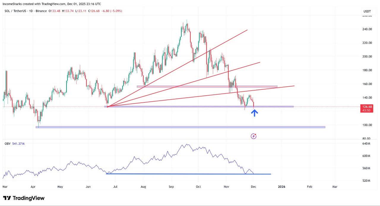Select the long purple support zone near 100
The image size is (380, 206).
(x=180, y=127)
